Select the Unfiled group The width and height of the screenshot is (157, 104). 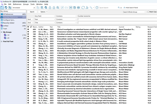coord(13,26)
